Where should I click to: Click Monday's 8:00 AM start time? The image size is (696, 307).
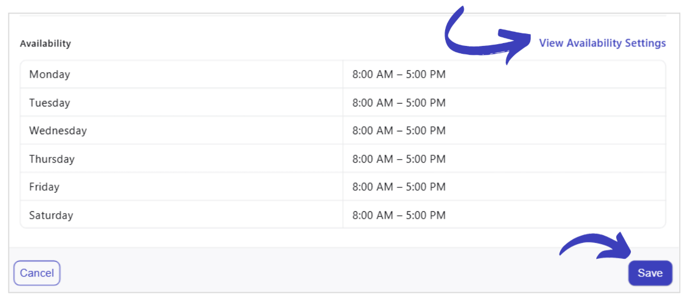pyautogui.click(x=373, y=74)
